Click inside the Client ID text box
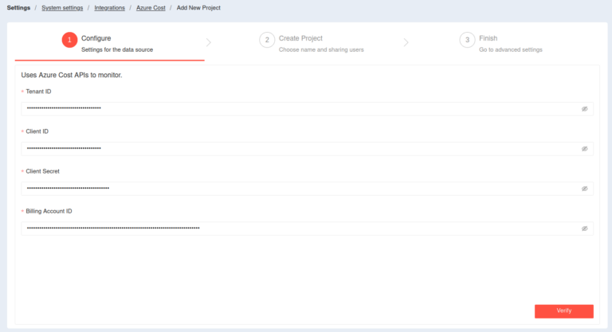This screenshot has width=612, height=332. pos(295,148)
